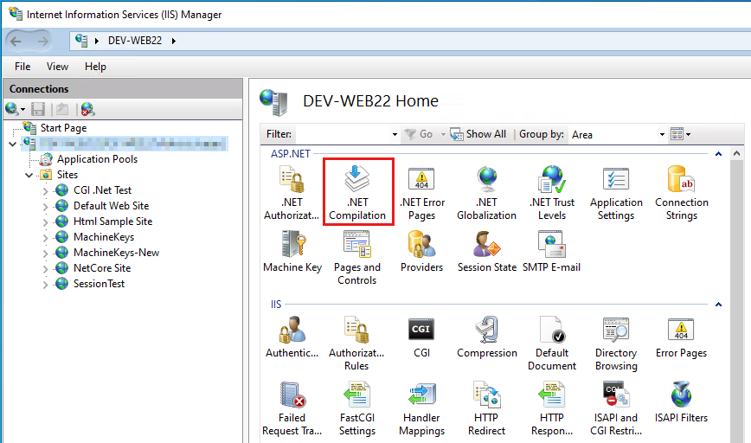This screenshot has width=751, height=443.
Task: Open Handler Mappings feature
Action: (x=421, y=407)
